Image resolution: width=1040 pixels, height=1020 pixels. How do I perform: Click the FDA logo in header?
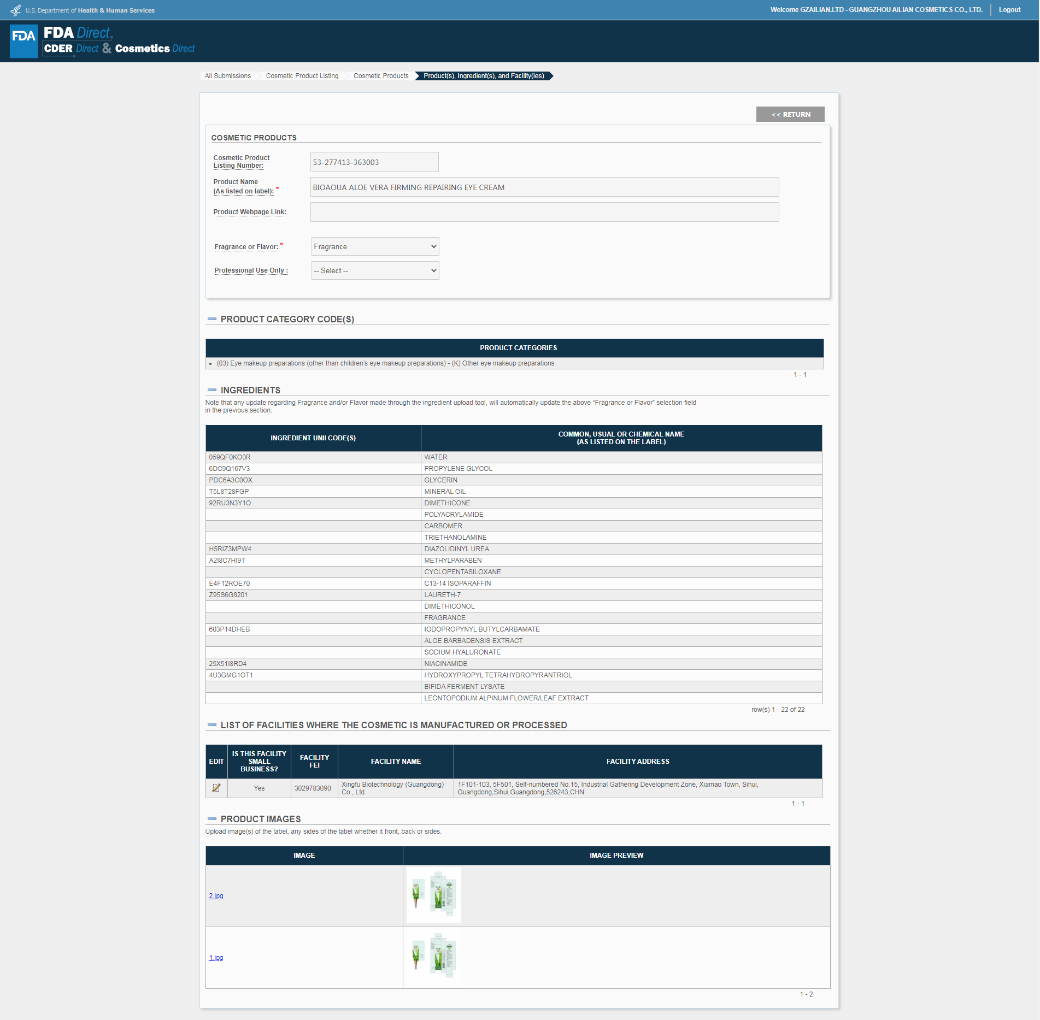[x=24, y=41]
